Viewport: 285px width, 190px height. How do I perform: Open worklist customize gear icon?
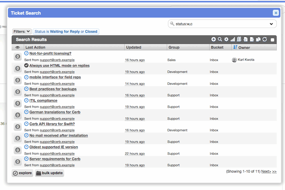click(226, 39)
